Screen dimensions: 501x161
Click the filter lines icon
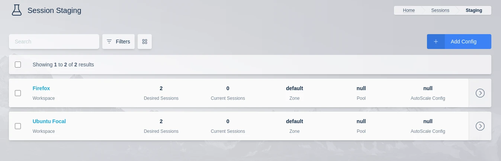(x=109, y=42)
